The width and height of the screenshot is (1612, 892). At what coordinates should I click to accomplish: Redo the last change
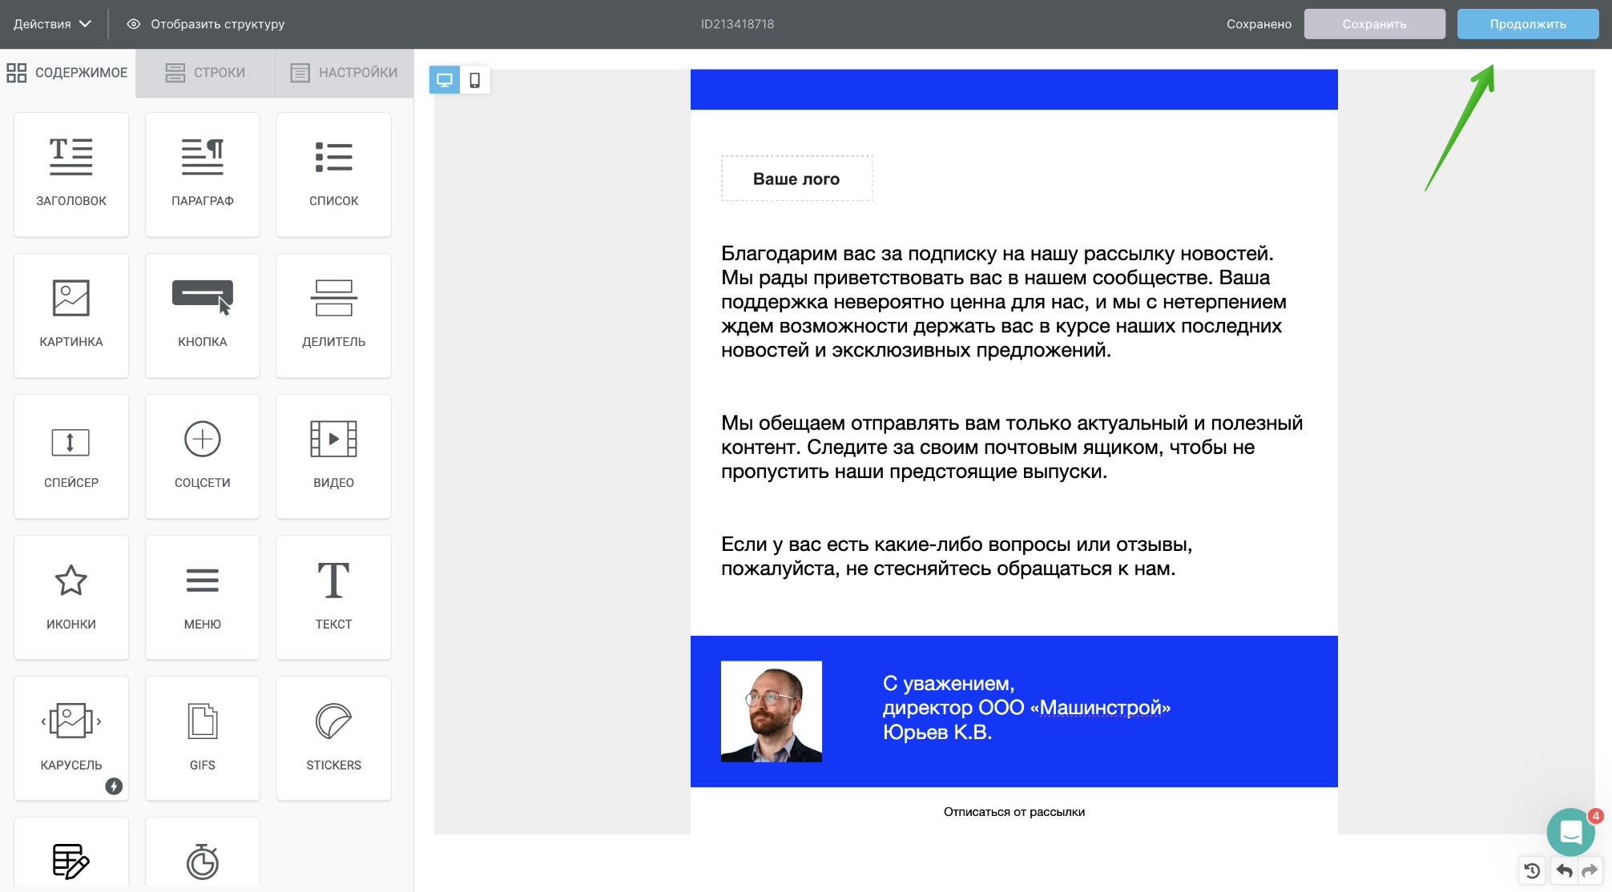pyautogui.click(x=1590, y=870)
